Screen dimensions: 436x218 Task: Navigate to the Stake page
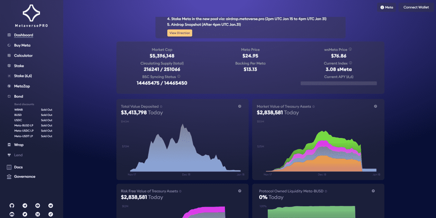coord(19,66)
